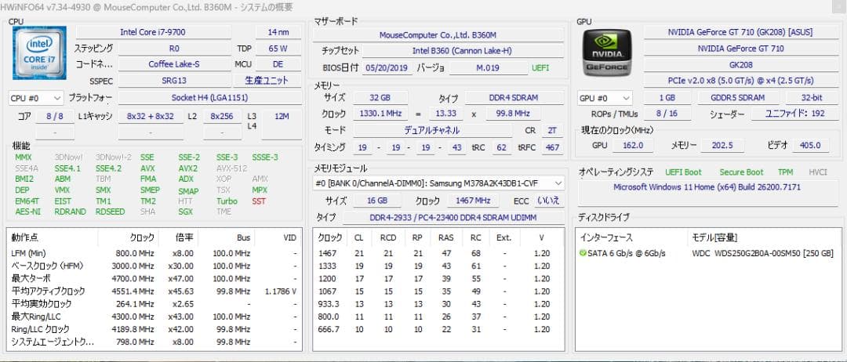Open the CPU #0 selector dropdown
Viewport: 847px width, 362px height.
[36, 98]
